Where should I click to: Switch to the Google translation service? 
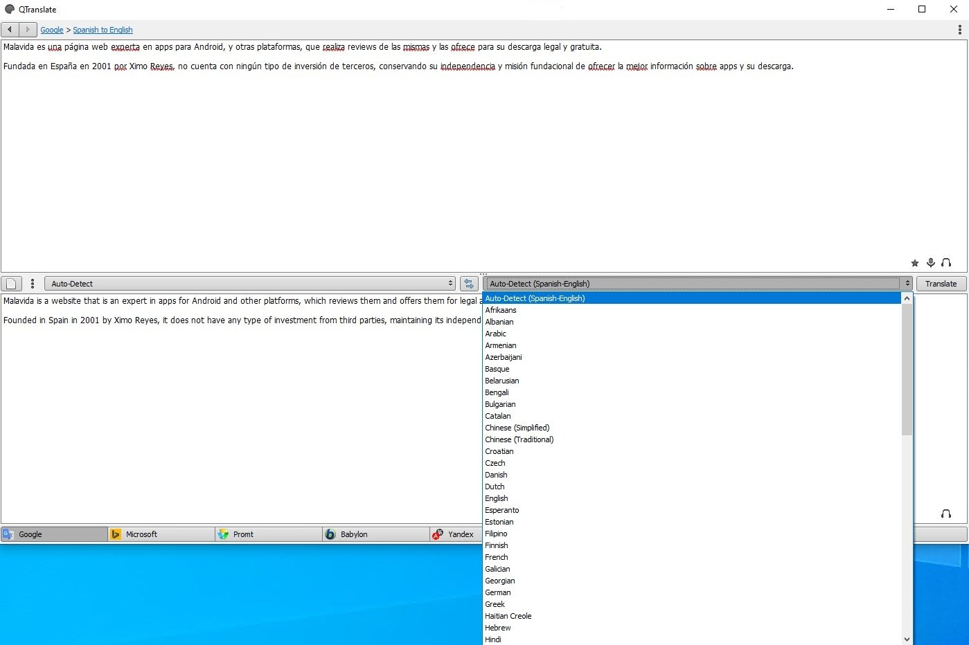point(54,534)
